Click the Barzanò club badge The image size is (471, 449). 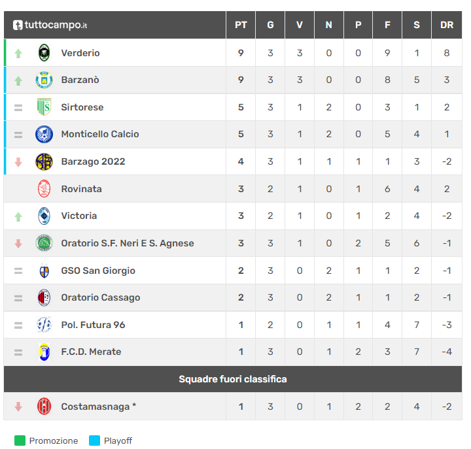coord(44,80)
